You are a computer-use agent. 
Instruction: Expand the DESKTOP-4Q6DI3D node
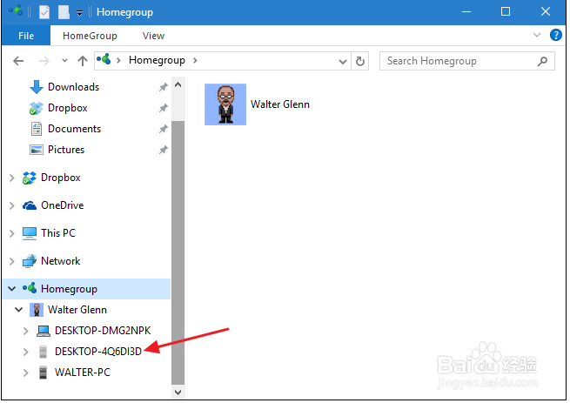[x=25, y=352]
